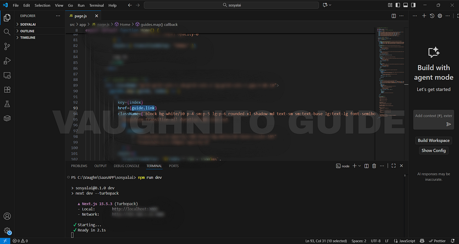The image size is (459, 244).
Task: Go back with the left arrow
Action: 130,5
